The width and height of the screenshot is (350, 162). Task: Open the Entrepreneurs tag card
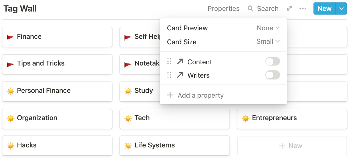pyautogui.click(x=292, y=118)
